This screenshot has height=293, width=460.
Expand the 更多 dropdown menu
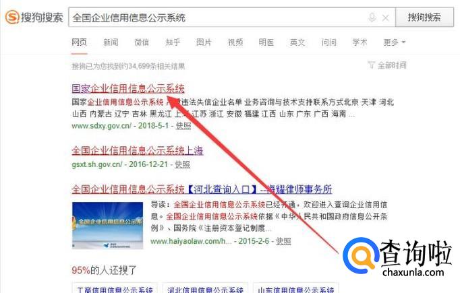point(394,42)
